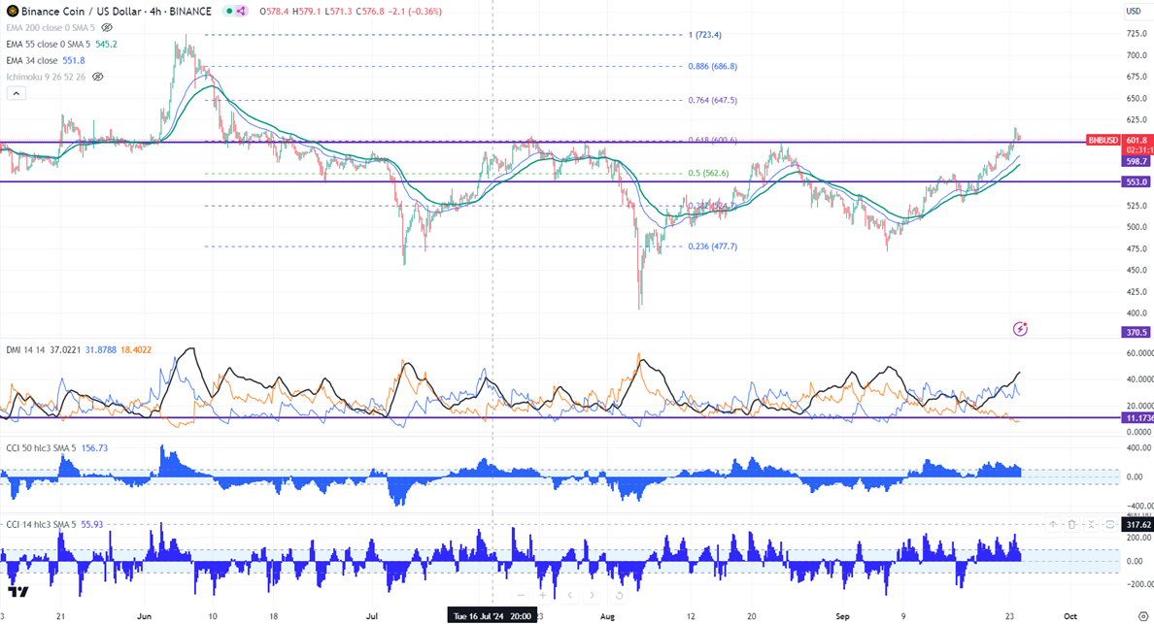This screenshot has width=1154, height=624.
Task: Zoom in the chart with the plus button
Action: [x=542, y=595]
